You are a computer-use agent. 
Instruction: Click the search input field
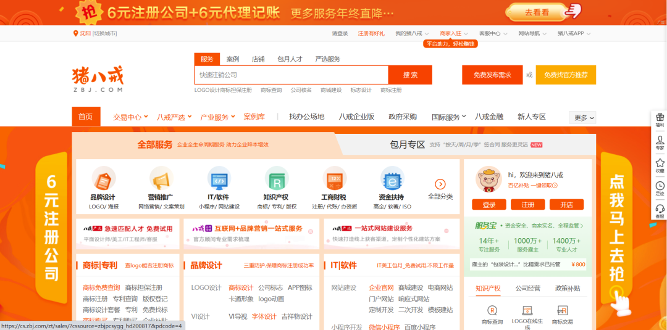292,75
